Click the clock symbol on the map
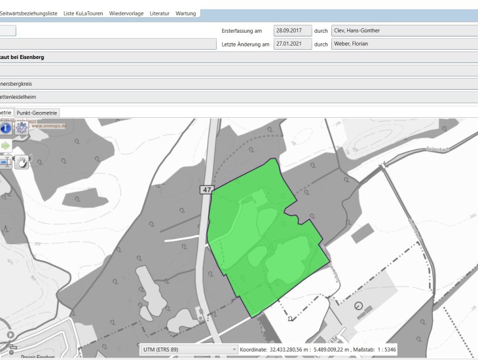478x360 pixels. tap(358, 305)
